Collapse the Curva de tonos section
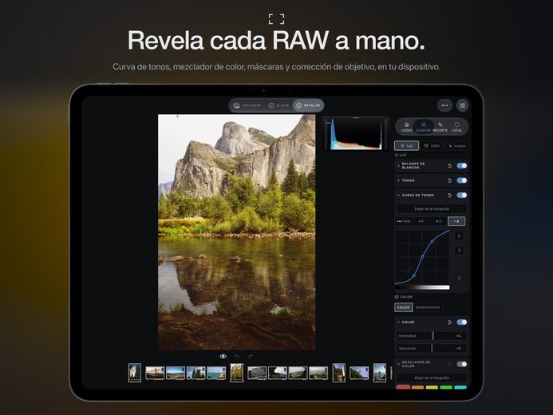The height and width of the screenshot is (415, 553). pos(398,196)
